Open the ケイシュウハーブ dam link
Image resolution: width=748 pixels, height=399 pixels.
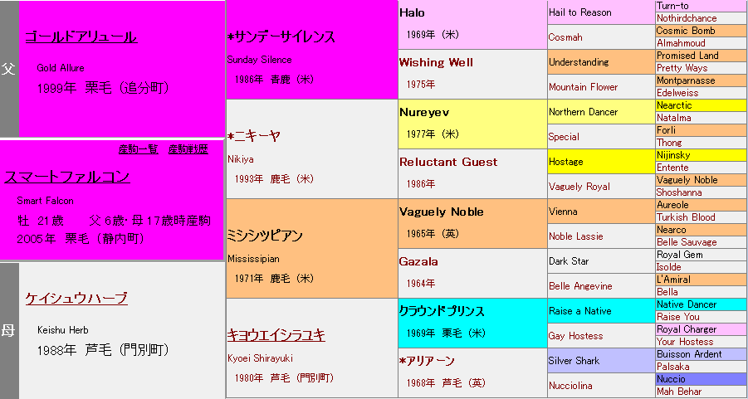tap(76, 299)
